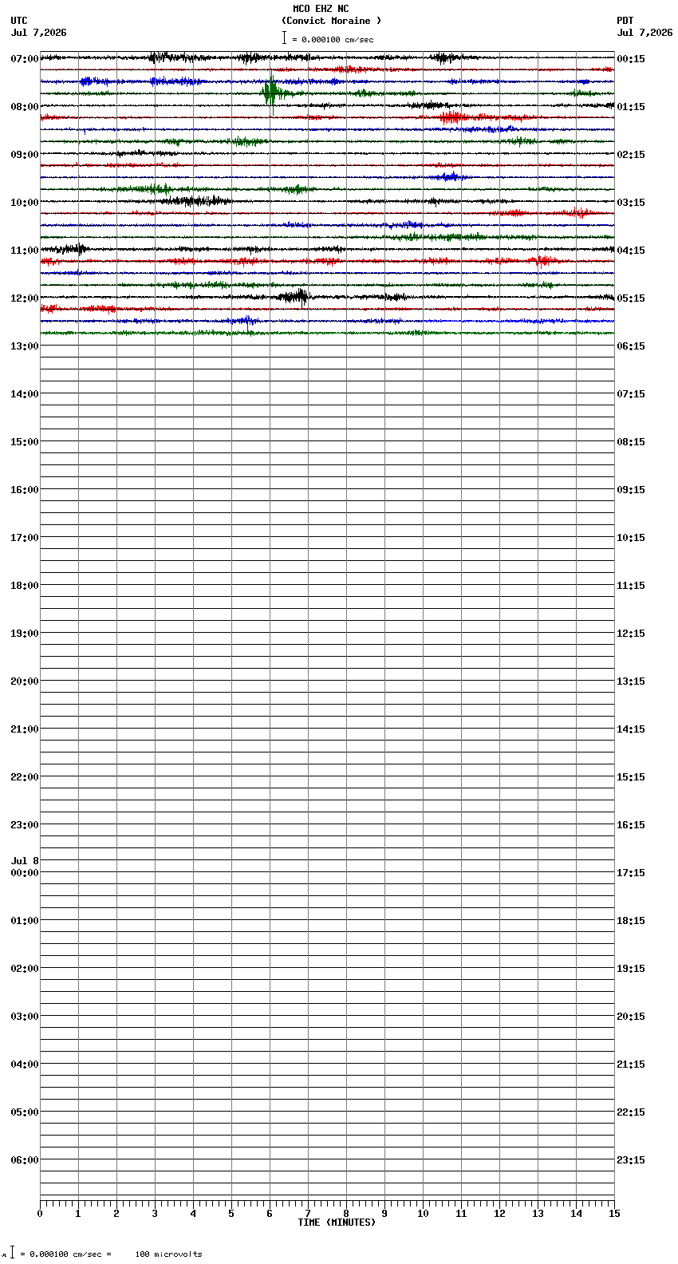Click the Jul 8 date change label
The width and height of the screenshot is (678, 1264).
(25, 861)
